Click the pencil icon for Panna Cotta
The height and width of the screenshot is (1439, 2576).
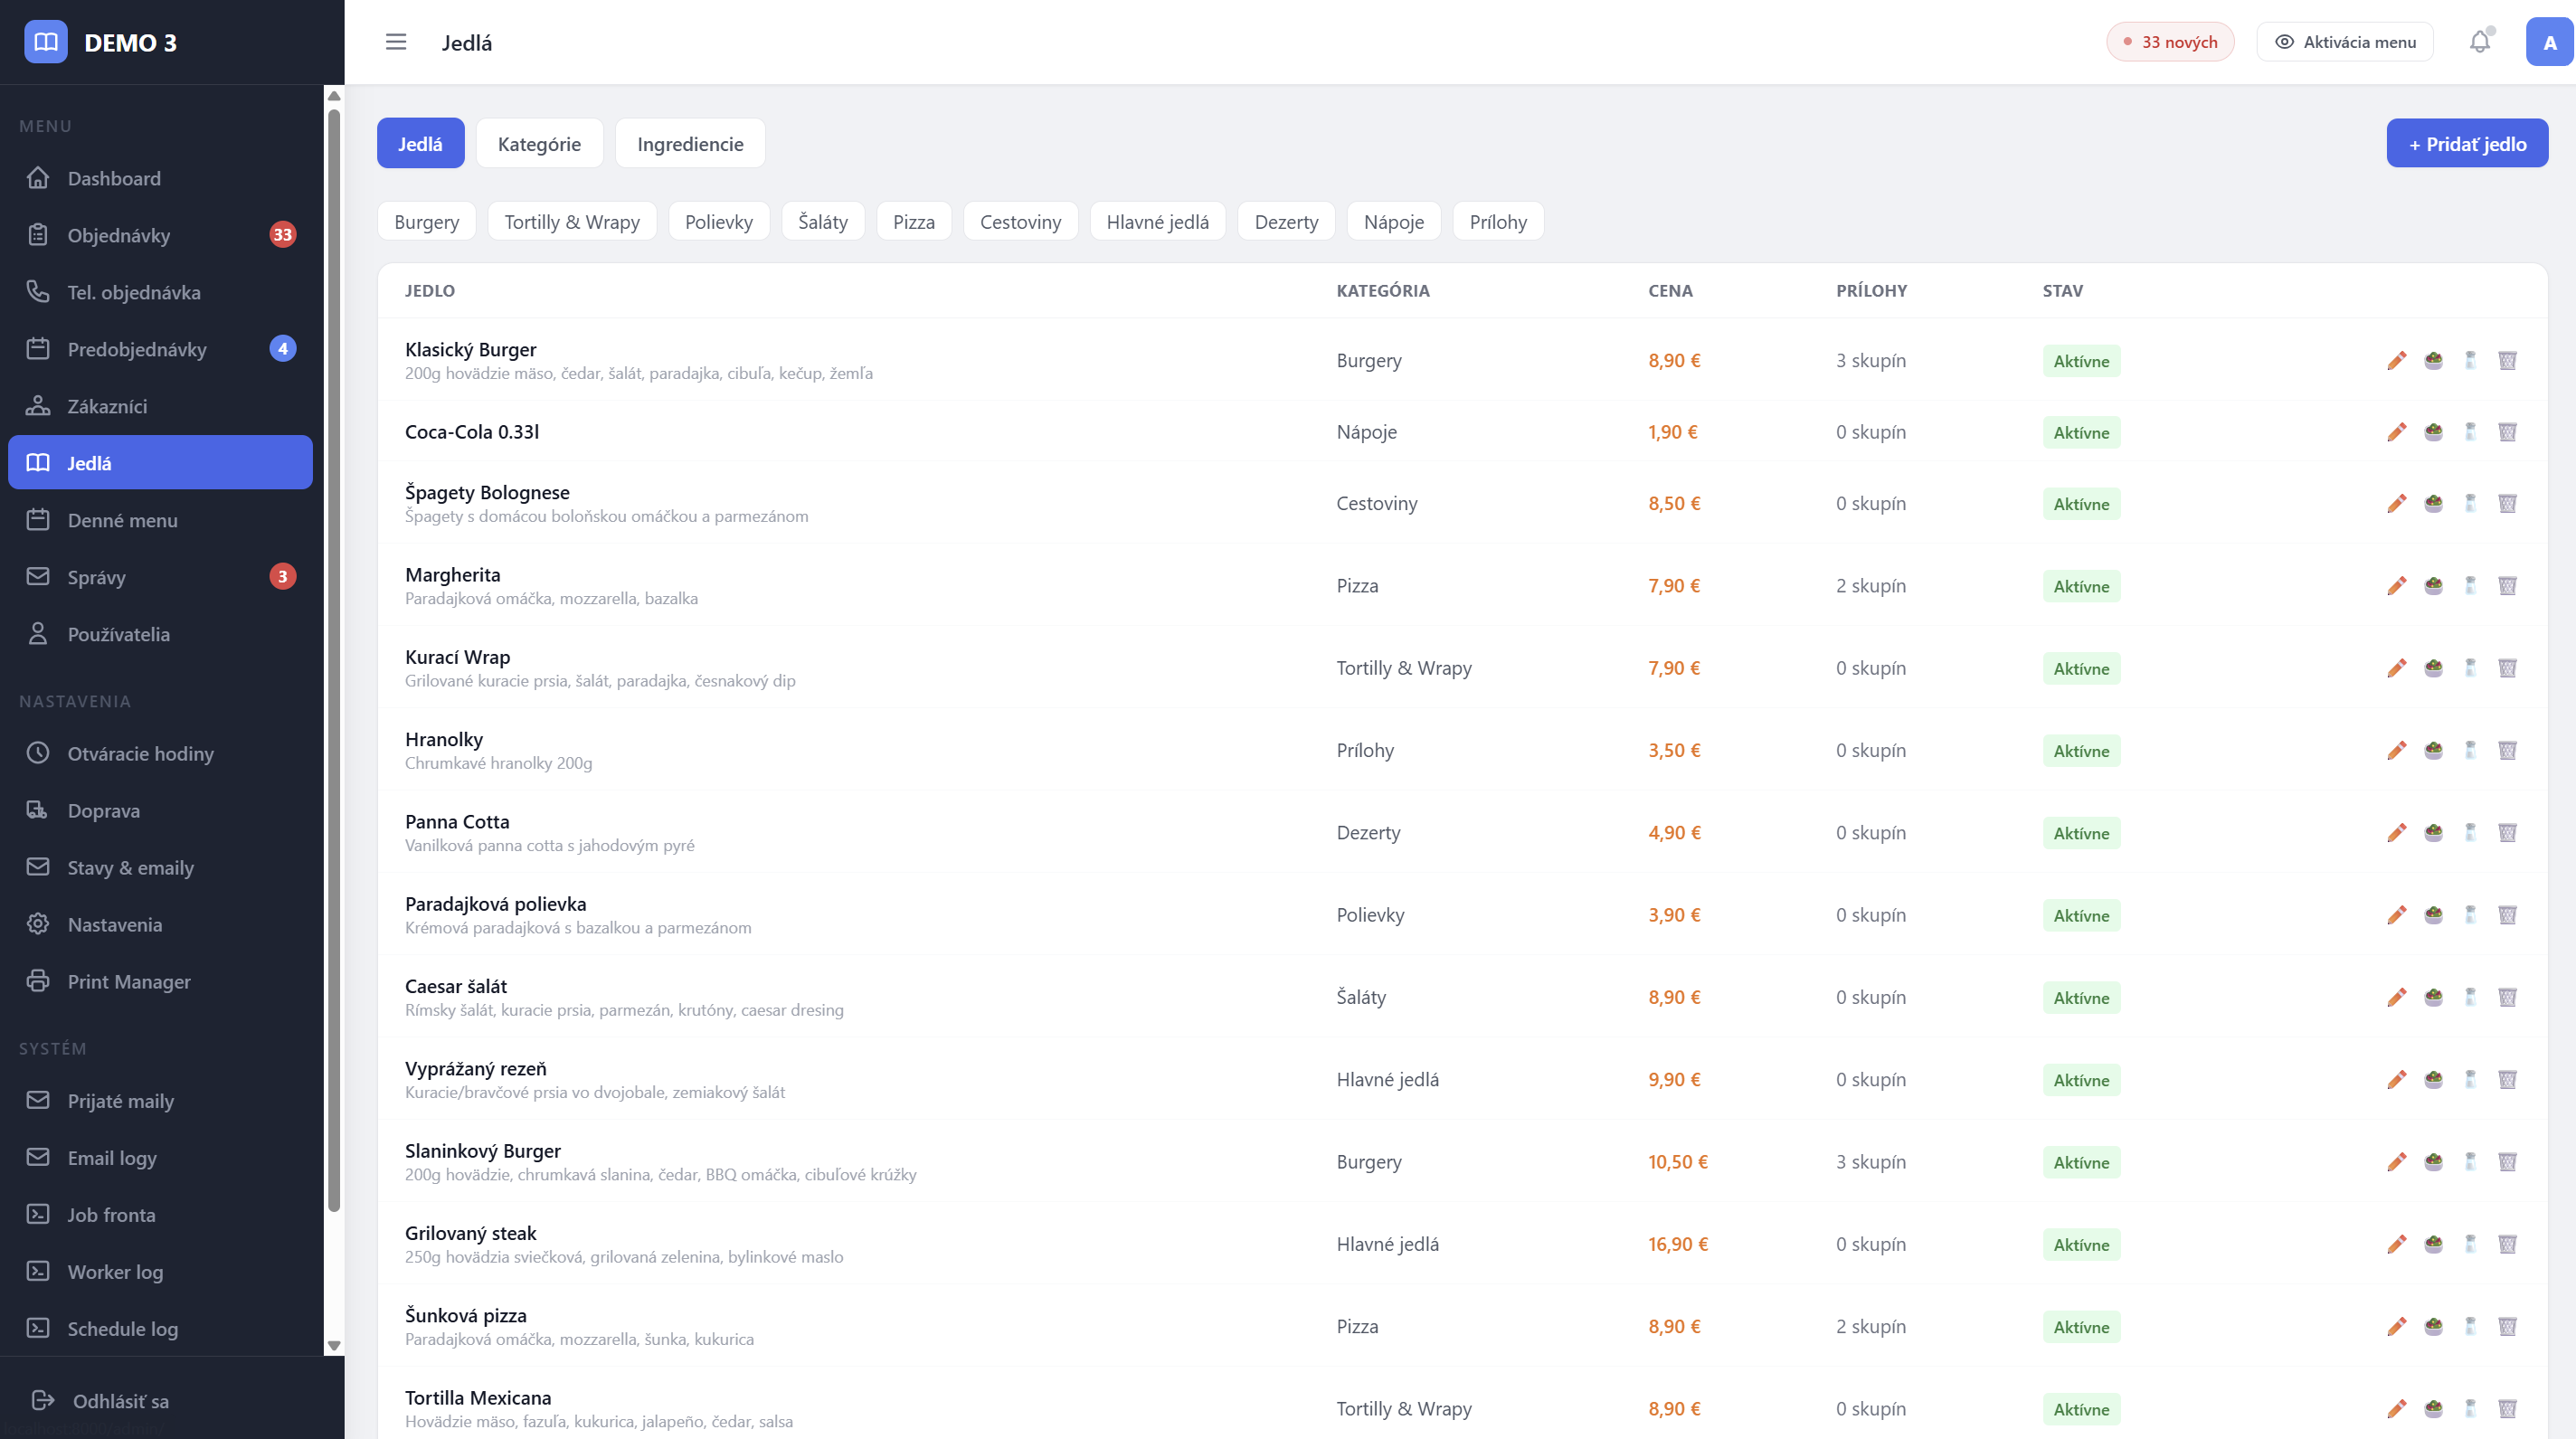[2396, 833]
